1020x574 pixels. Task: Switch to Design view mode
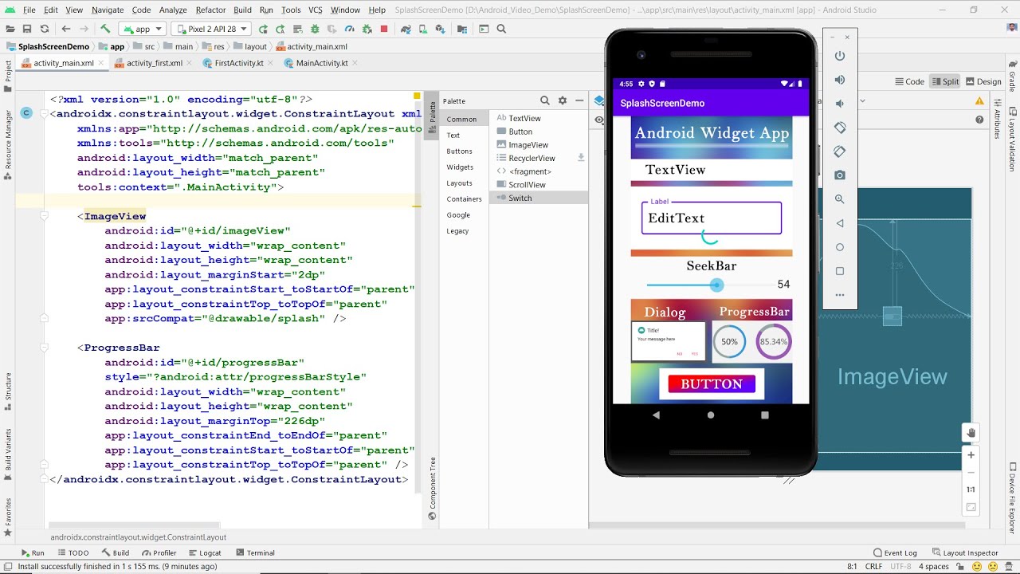click(x=983, y=81)
